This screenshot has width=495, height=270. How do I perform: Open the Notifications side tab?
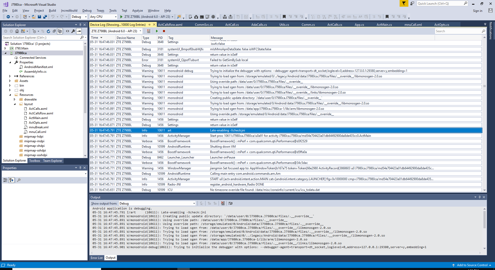(491, 31)
